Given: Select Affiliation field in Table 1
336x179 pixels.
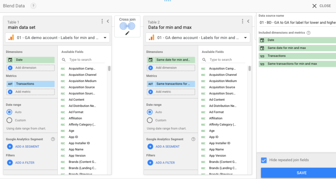Looking at the screenshot, I should (x=75, y=118).
